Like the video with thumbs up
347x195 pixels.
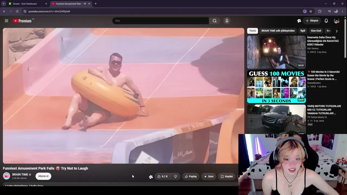pos(162,177)
